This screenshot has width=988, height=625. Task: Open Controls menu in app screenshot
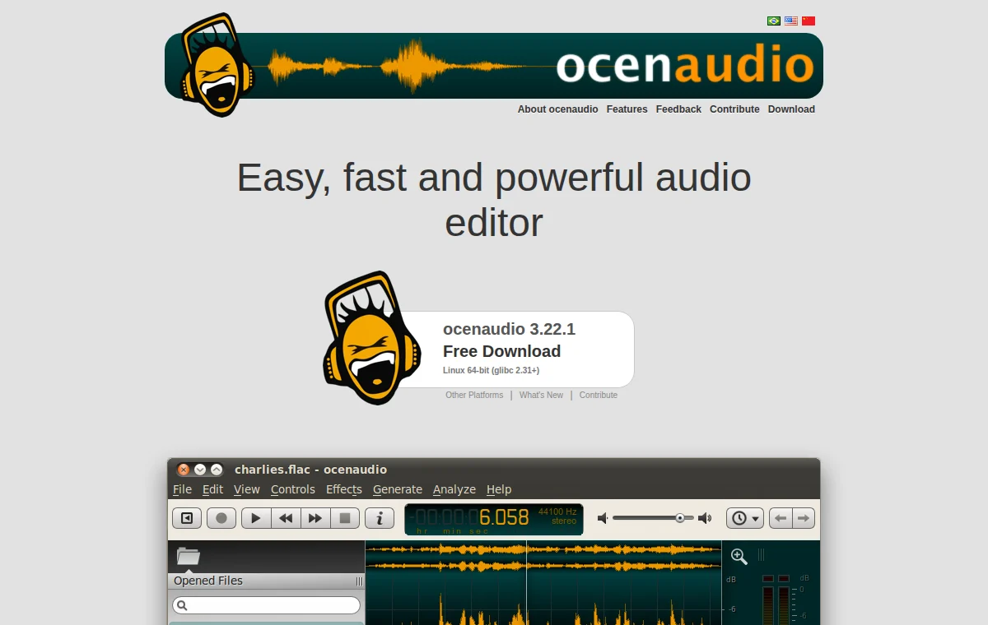(292, 489)
